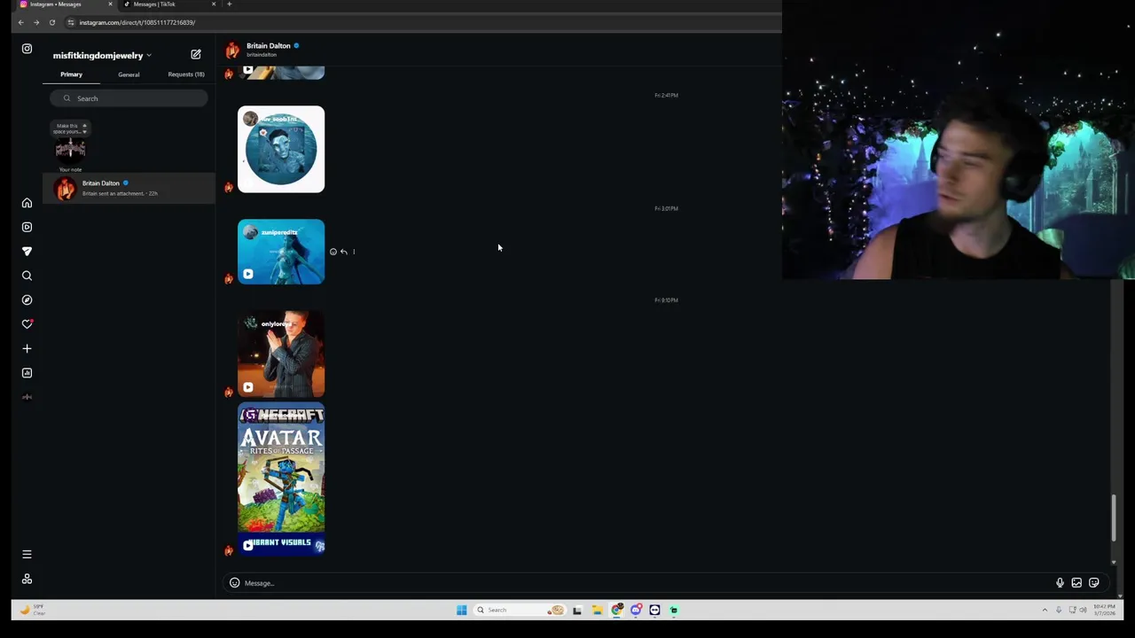Attach a photo with image icon
The image size is (1135, 638).
click(x=1076, y=583)
